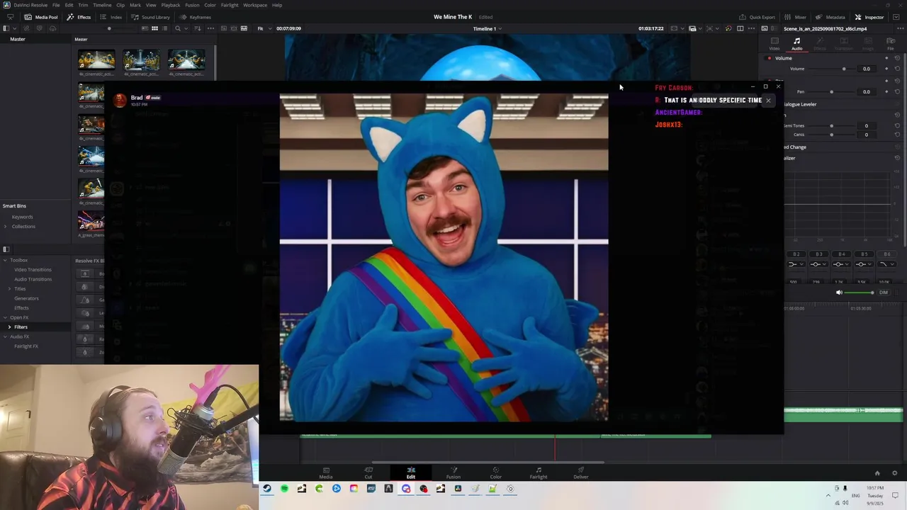
Task: Open the Sound Library panel
Action: (150, 17)
